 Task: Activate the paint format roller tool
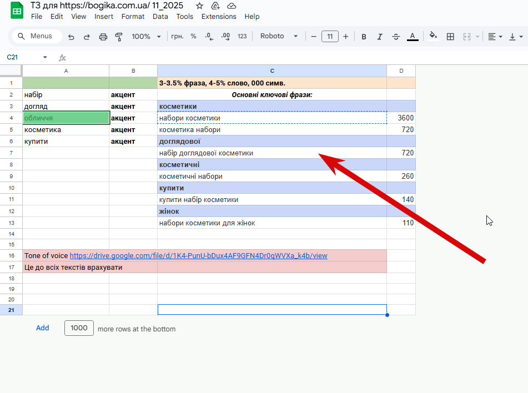(x=118, y=37)
